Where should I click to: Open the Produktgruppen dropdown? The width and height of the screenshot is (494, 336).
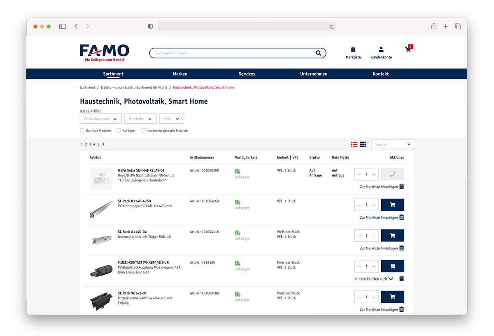[x=100, y=119]
